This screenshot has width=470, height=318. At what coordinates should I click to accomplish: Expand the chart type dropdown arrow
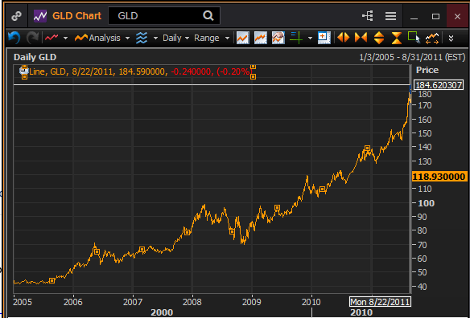pyautogui.click(x=65, y=39)
